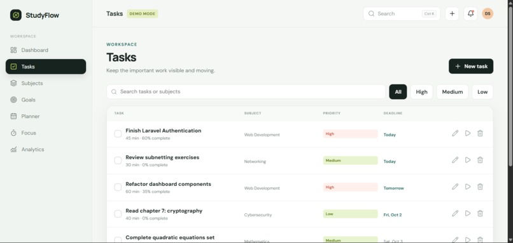Click the Low badge on cryptography row

(350, 214)
